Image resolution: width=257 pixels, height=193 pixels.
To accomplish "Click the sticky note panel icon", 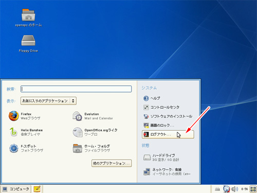I will (37, 189).
